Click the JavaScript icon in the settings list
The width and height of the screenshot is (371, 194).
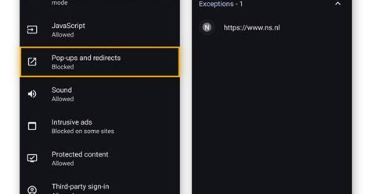[32, 30]
